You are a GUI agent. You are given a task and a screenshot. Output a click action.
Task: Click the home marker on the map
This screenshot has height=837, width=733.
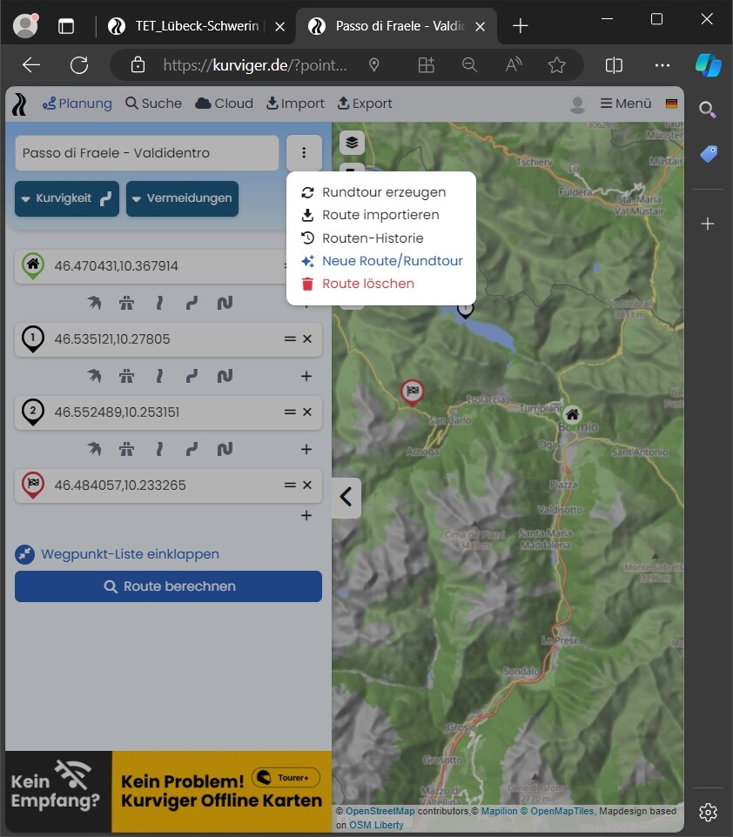point(572,415)
